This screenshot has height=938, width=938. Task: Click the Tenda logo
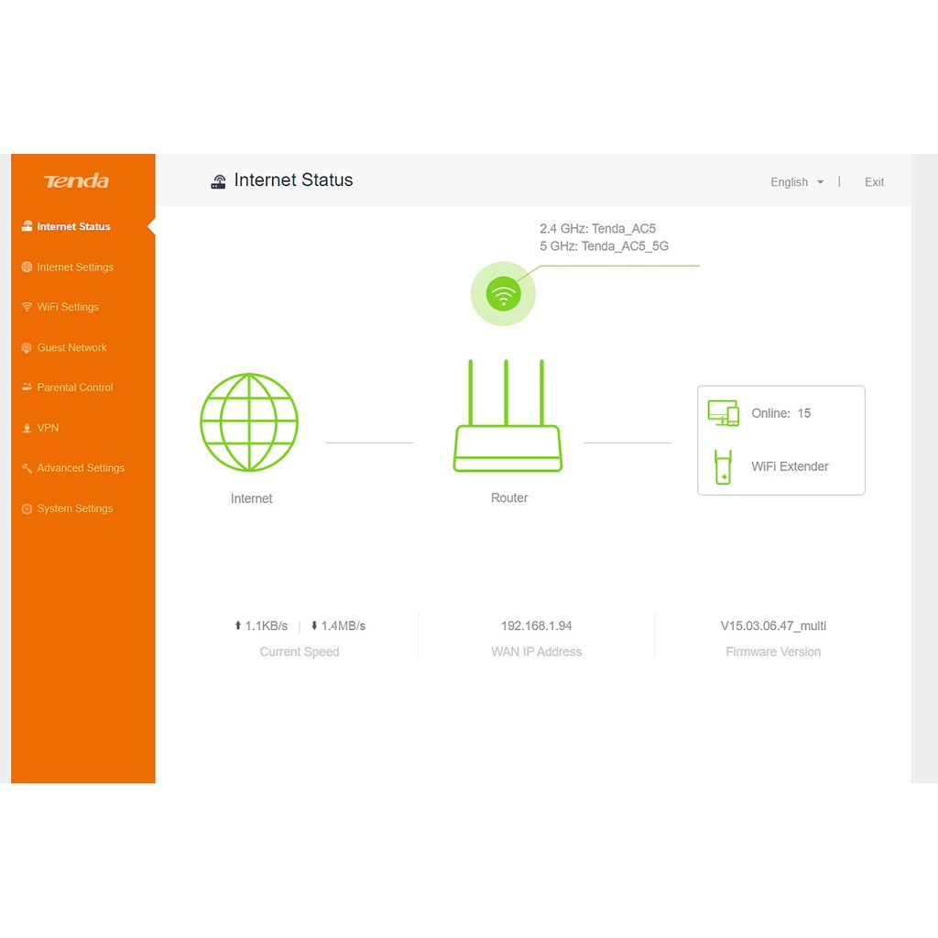point(77,180)
